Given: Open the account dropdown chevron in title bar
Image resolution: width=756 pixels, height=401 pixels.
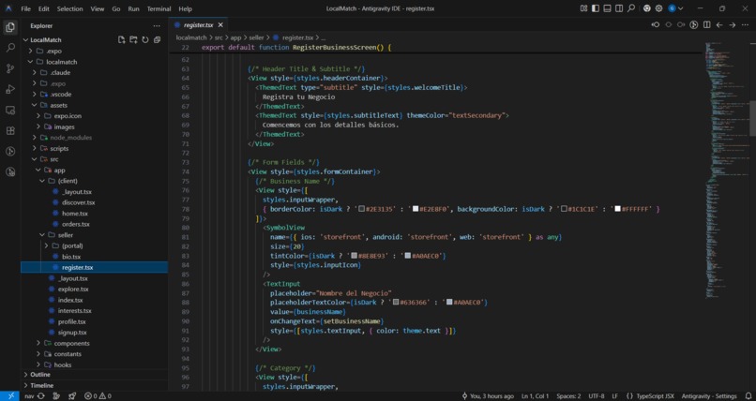Looking at the screenshot, I should [680, 8].
